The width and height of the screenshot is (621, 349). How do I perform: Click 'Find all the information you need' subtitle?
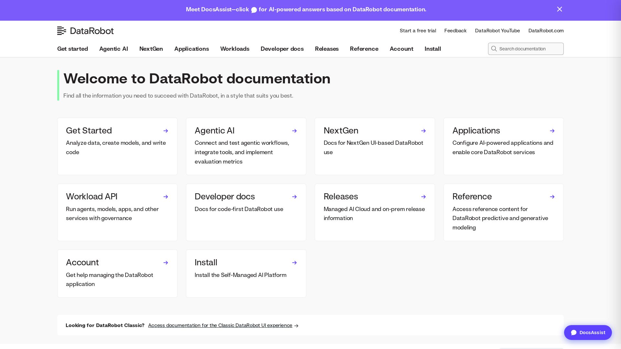click(178, 96)
